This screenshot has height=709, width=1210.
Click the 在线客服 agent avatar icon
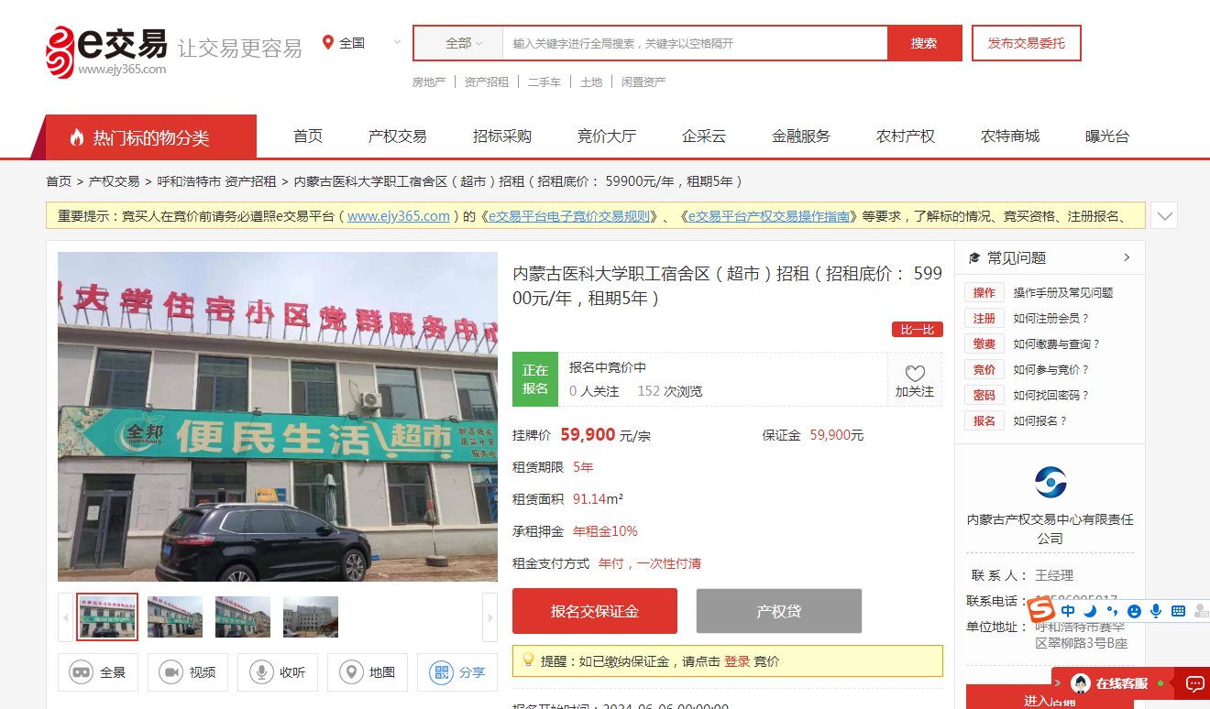[1081, 683]
